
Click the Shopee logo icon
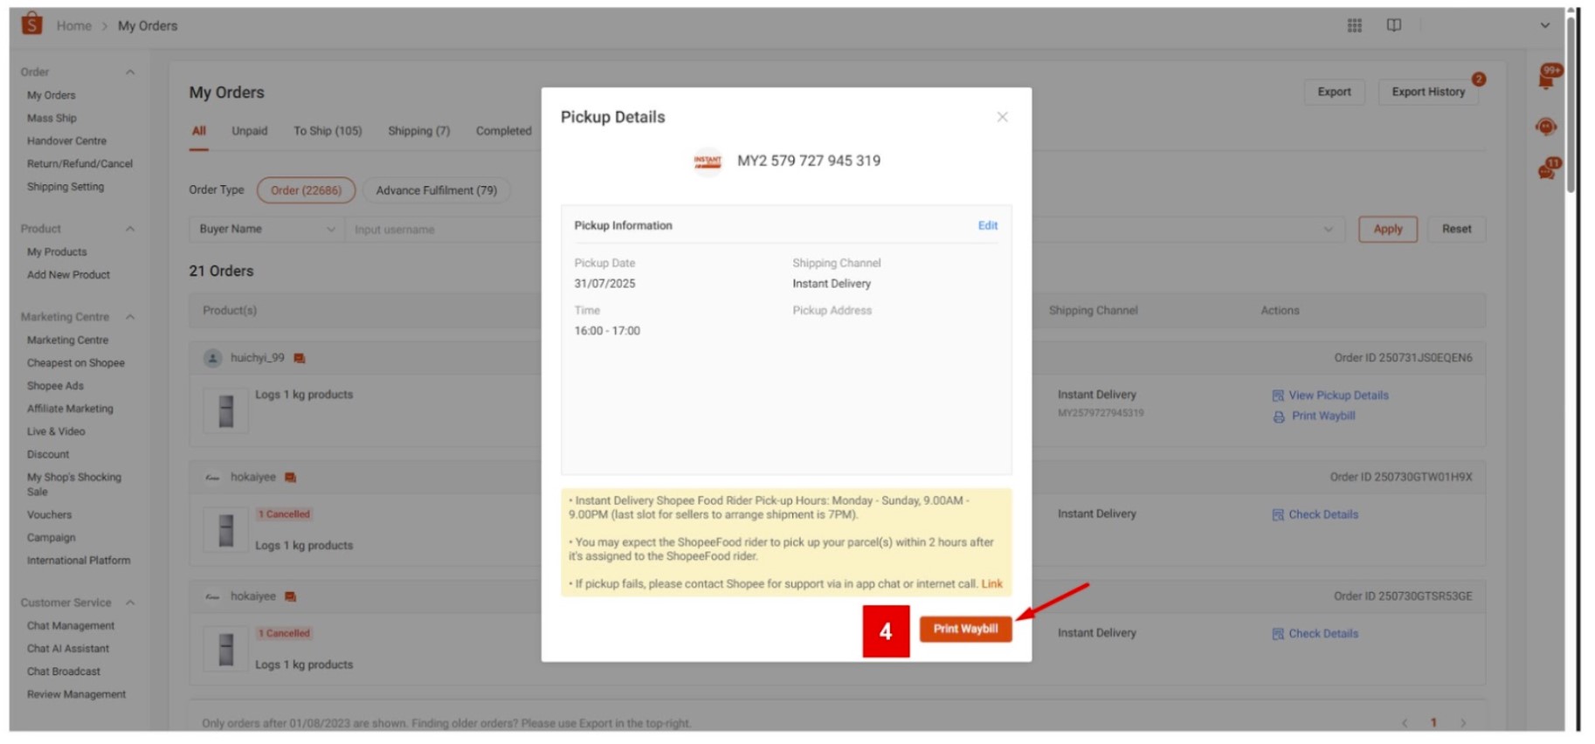click(31, 24)
